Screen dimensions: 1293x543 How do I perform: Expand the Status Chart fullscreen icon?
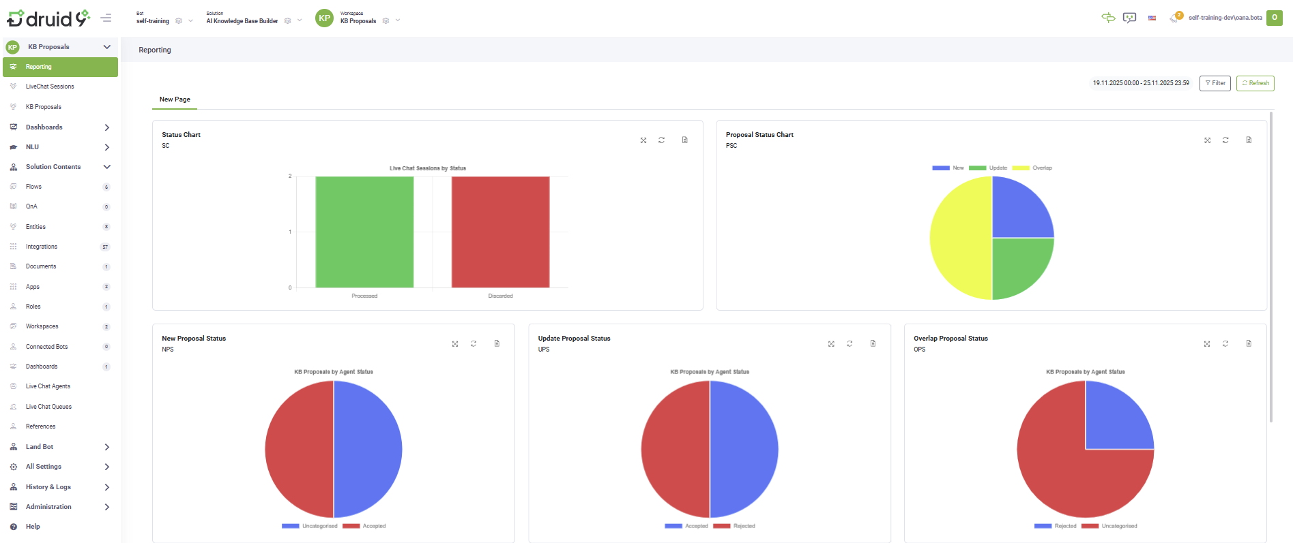tap(643, 140)
